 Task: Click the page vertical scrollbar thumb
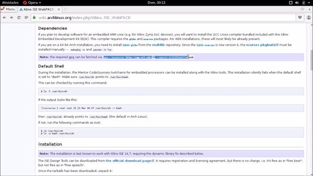click(x=312, y=60)
